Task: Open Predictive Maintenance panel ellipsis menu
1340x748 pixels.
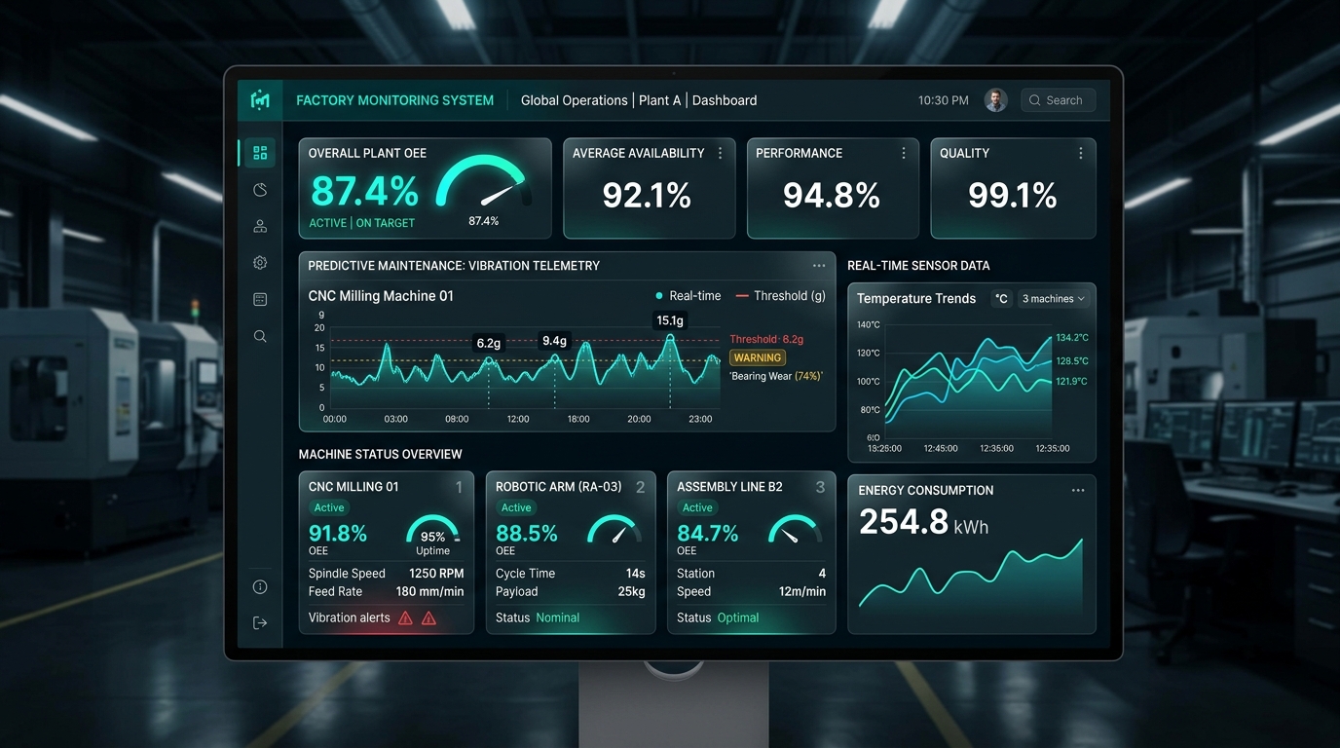Action: pyautogui.click(x=819, y=266)
